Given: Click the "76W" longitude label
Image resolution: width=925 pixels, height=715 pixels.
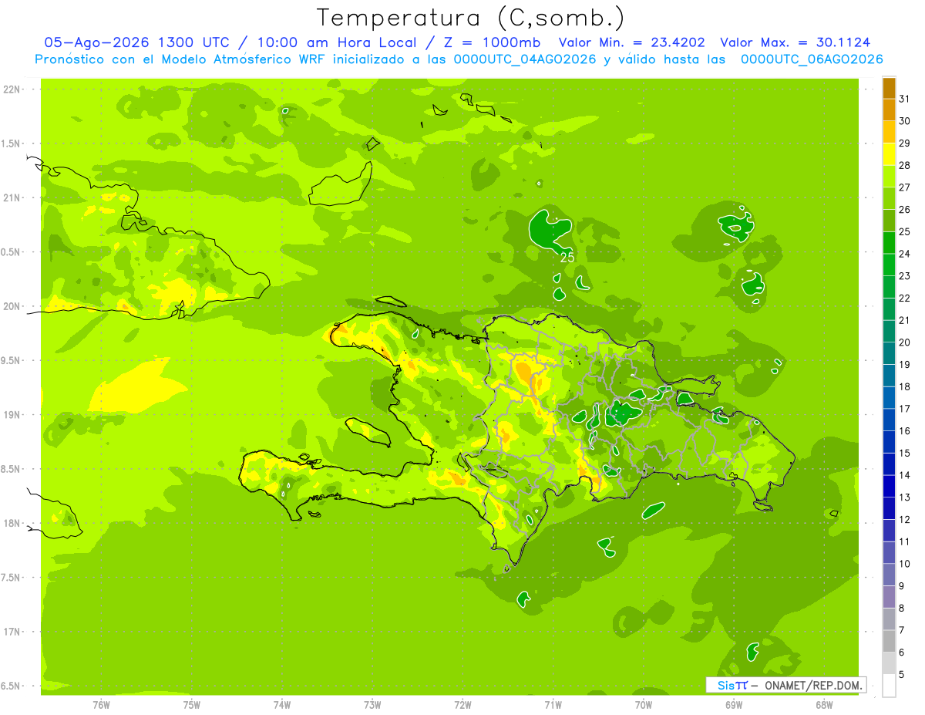Looking at the screenshot, I should pos(101,705).
